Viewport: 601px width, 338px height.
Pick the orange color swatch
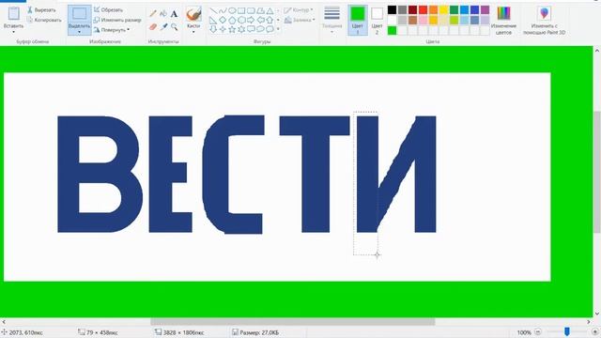point(433,9)
